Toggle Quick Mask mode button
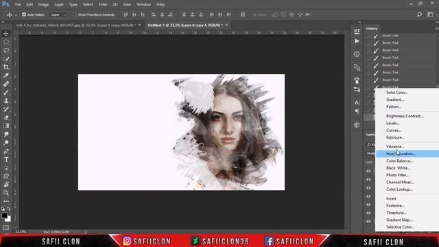Viewport: 439px width, 247px height. tap(6, 228)
